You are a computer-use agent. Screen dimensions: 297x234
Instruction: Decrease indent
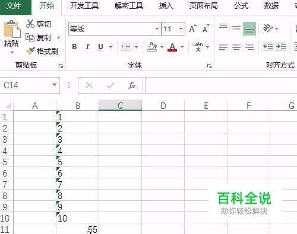pyautogui.click(x=268, y=47)
